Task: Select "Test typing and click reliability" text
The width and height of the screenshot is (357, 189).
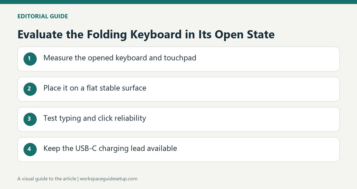Action: [95, 118]
